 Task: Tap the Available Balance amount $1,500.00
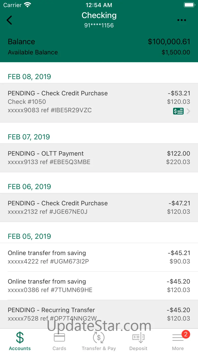176,52
